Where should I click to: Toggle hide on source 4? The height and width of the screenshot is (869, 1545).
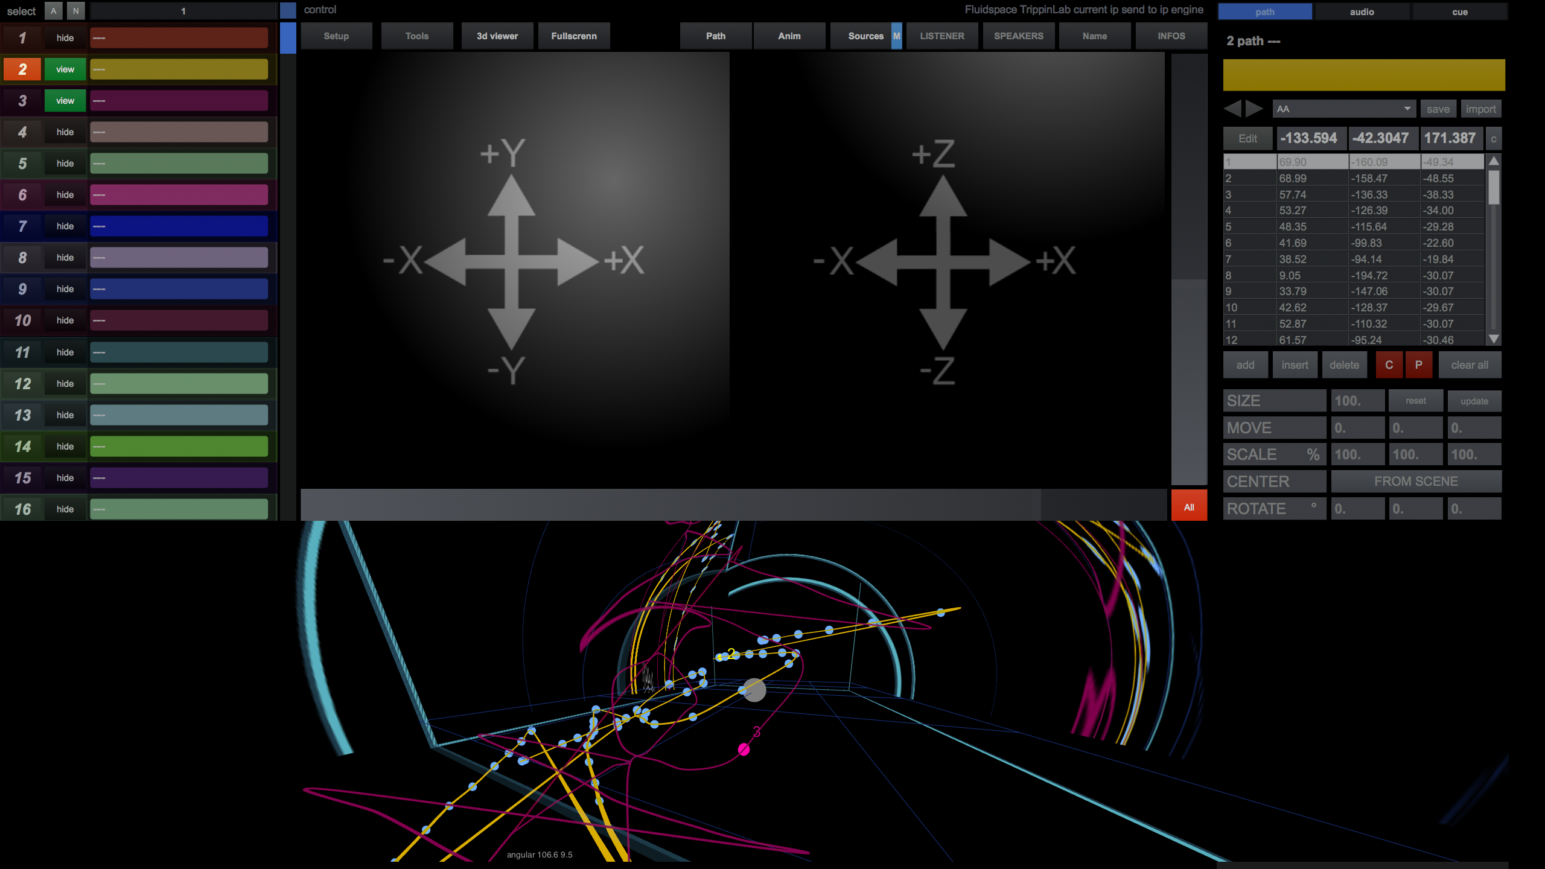point(65,132)
